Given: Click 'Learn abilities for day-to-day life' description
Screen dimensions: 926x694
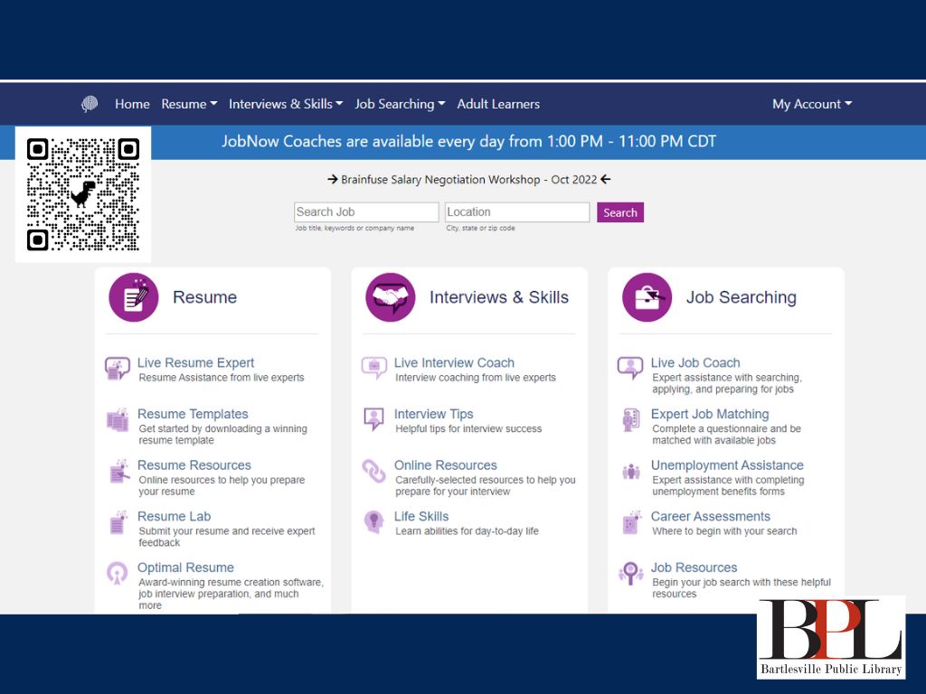Looking at the screenshot, I should (x=468, y=531).
